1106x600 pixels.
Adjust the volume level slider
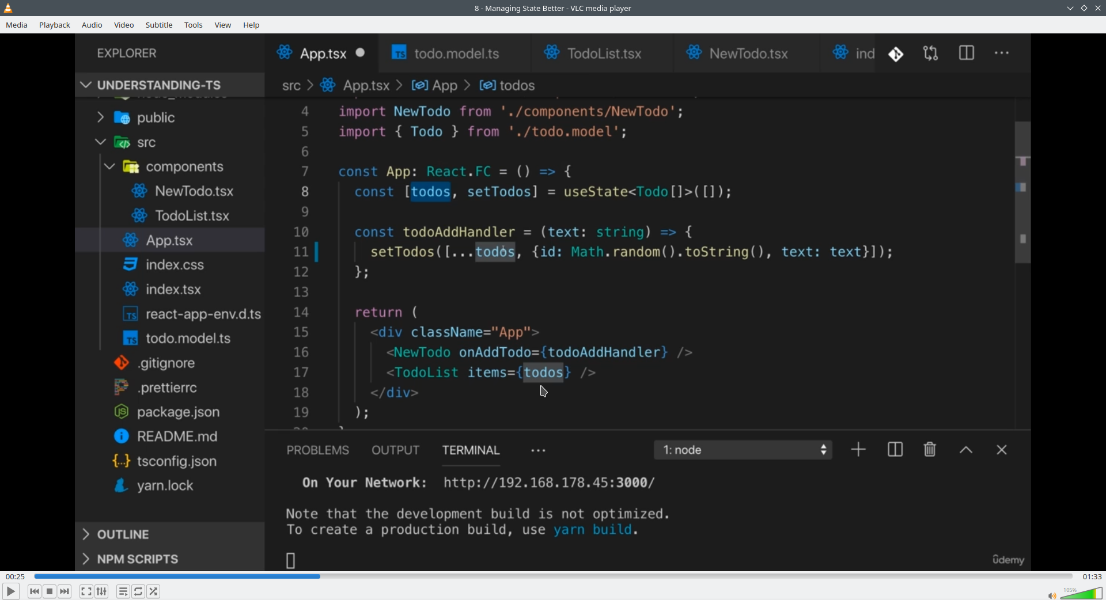[1081, 593]
